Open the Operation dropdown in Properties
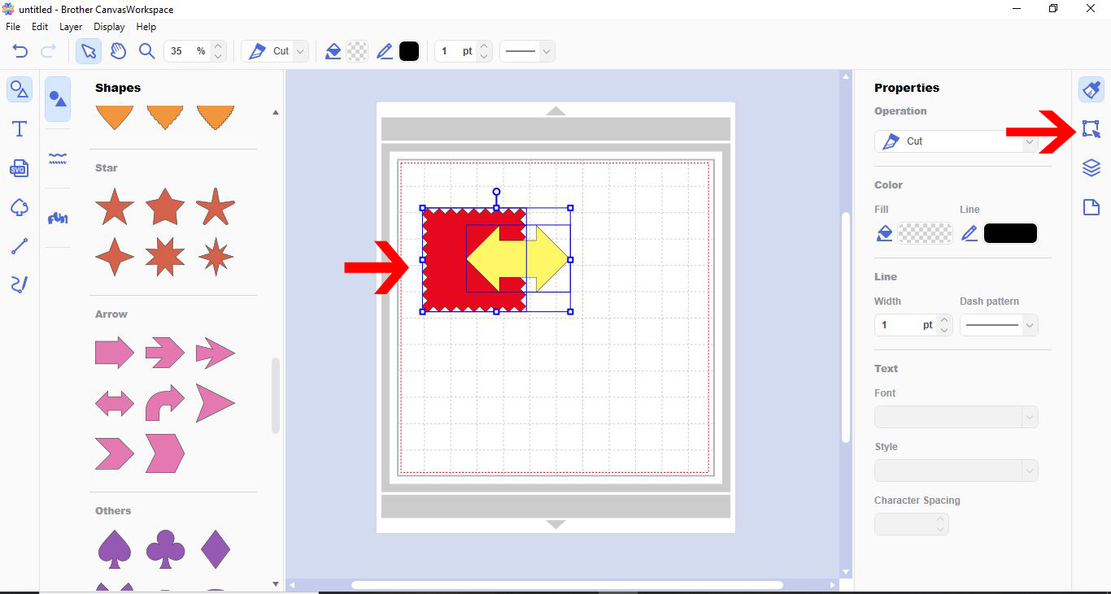1111x594 pixels. [1030, 141]
